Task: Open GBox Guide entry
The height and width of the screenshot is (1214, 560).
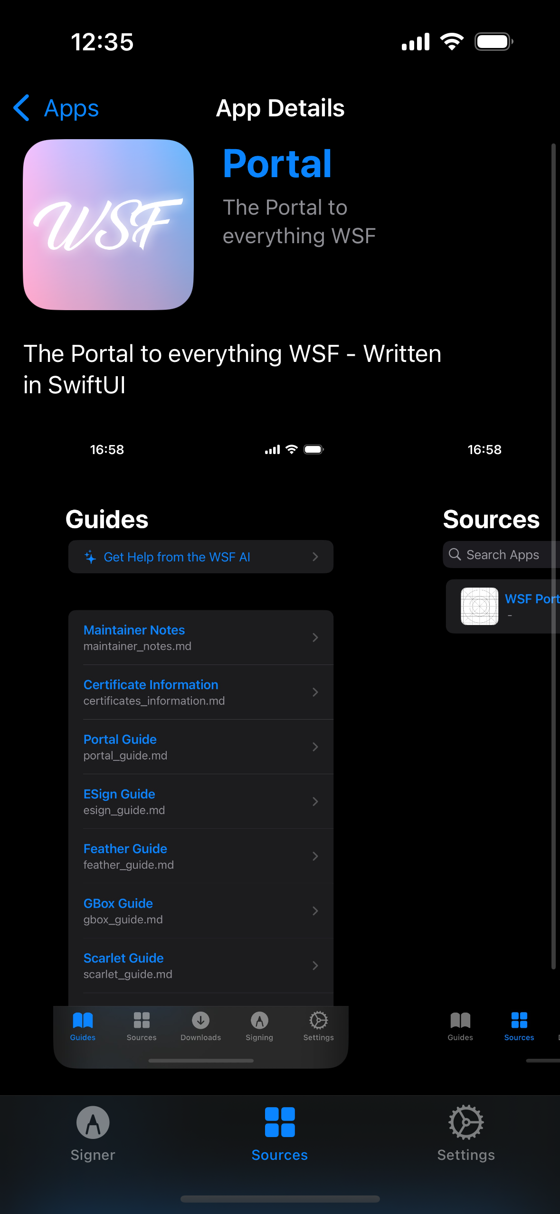Action: click(201, 910)
